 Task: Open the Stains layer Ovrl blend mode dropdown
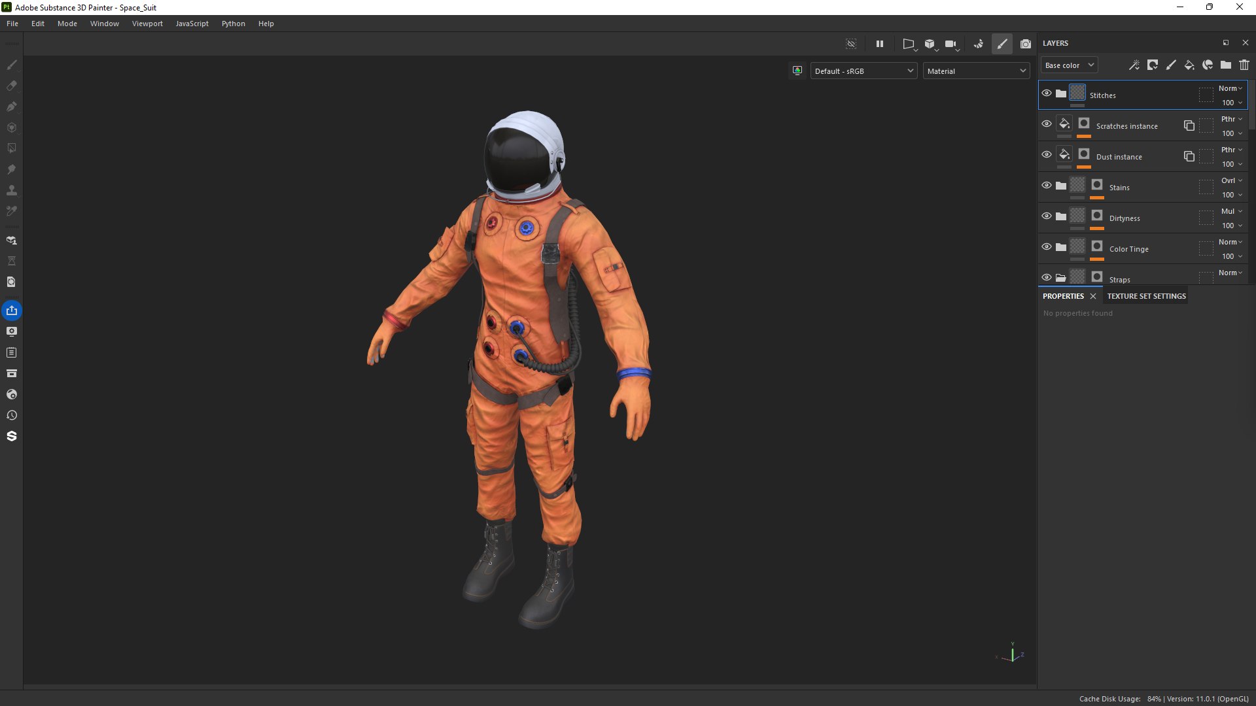(1231, 180)
